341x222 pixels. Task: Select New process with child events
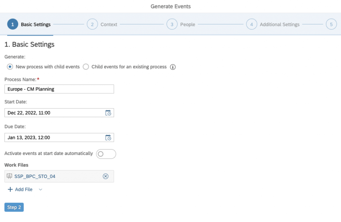pyautogui.click(x=10, y=67)
